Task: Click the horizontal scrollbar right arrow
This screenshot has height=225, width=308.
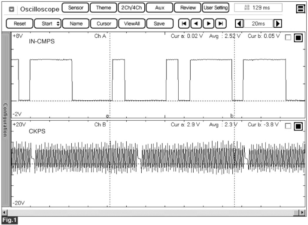Action: 303,212
